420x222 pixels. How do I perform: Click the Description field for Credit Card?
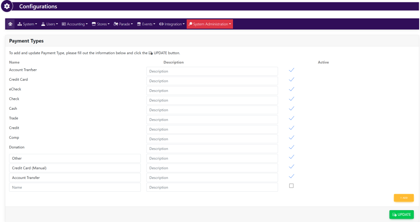click(212, 81)
